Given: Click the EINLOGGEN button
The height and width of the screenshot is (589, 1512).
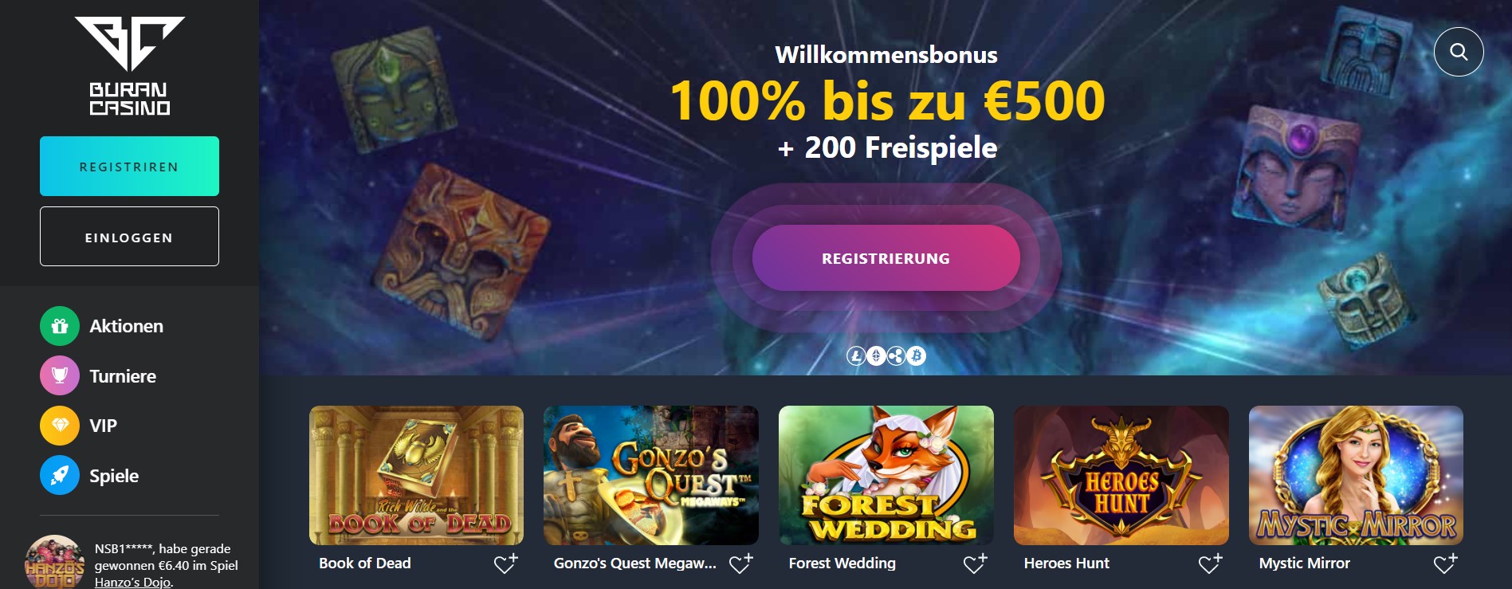Looking at the screenshot, I should click(x=129, y=237).
